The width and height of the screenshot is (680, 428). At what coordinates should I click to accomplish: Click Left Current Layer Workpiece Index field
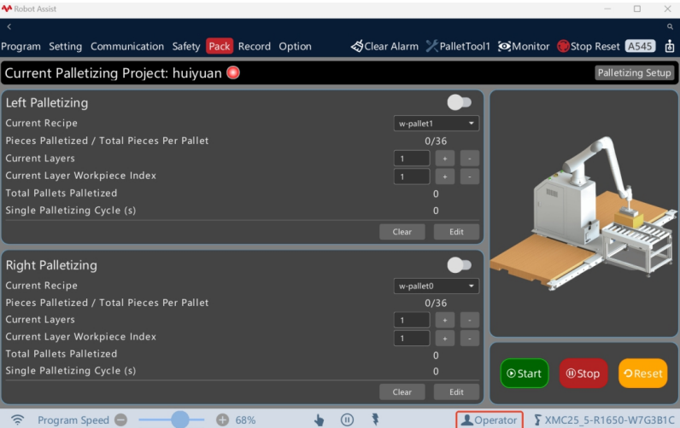[412, 176]
